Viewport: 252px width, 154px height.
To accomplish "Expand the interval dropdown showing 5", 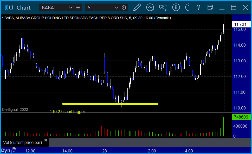I will click(116, 8).
